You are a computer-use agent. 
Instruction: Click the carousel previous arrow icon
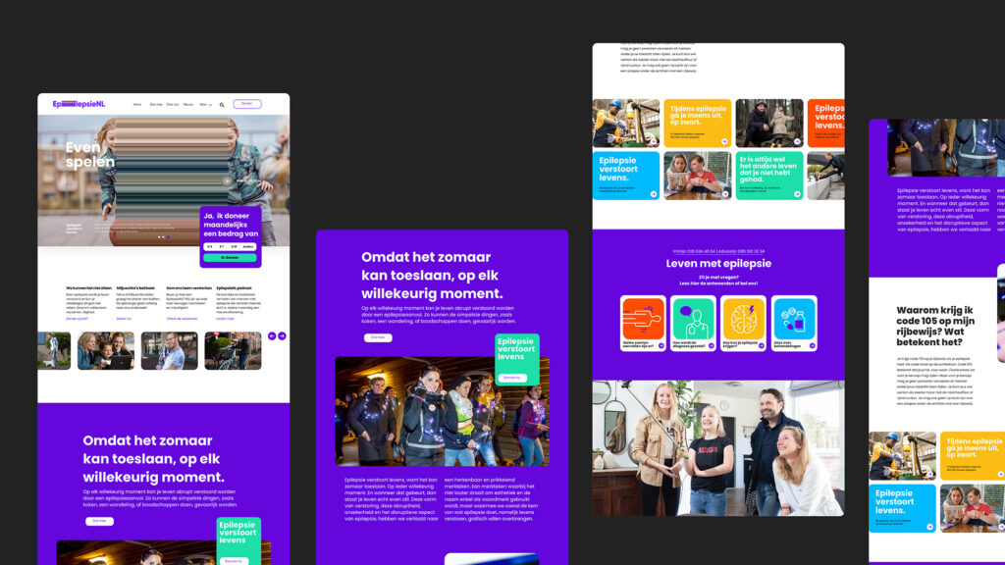point(272,336)
